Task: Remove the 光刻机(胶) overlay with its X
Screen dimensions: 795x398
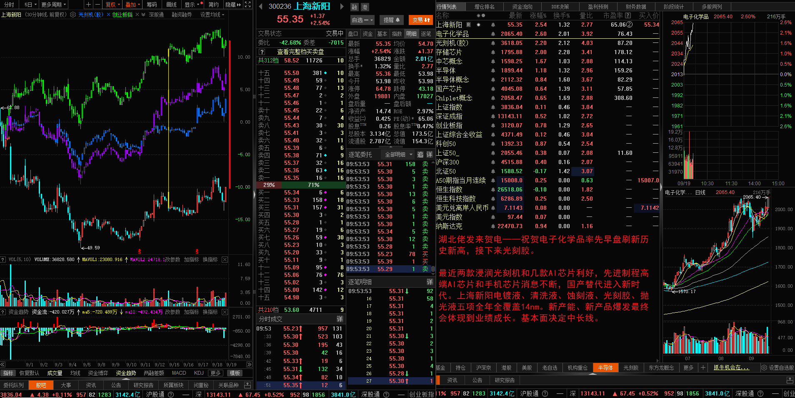Action: pos(109,15)
